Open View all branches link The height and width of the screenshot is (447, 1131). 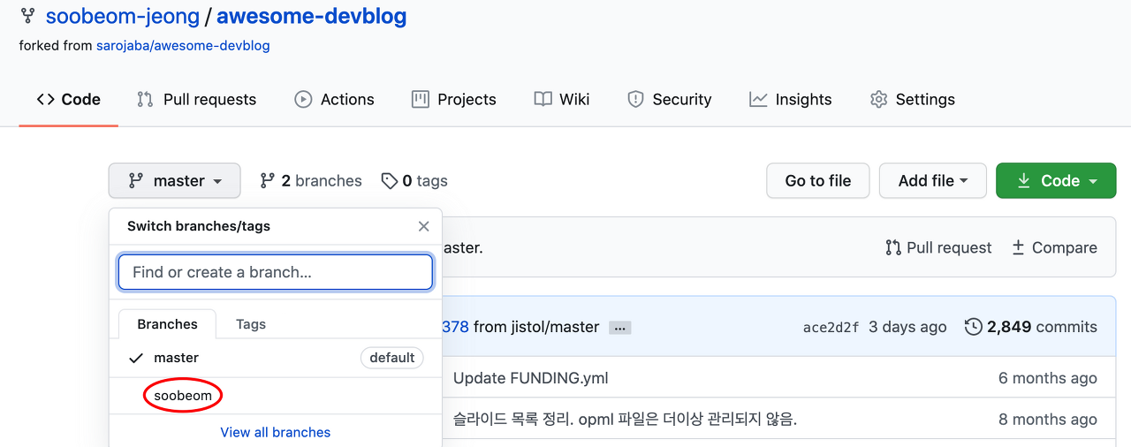tap(276, 432)
